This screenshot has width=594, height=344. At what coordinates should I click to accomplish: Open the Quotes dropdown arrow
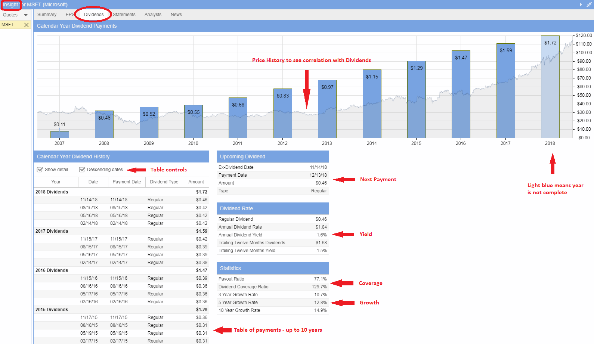point(26,15)
